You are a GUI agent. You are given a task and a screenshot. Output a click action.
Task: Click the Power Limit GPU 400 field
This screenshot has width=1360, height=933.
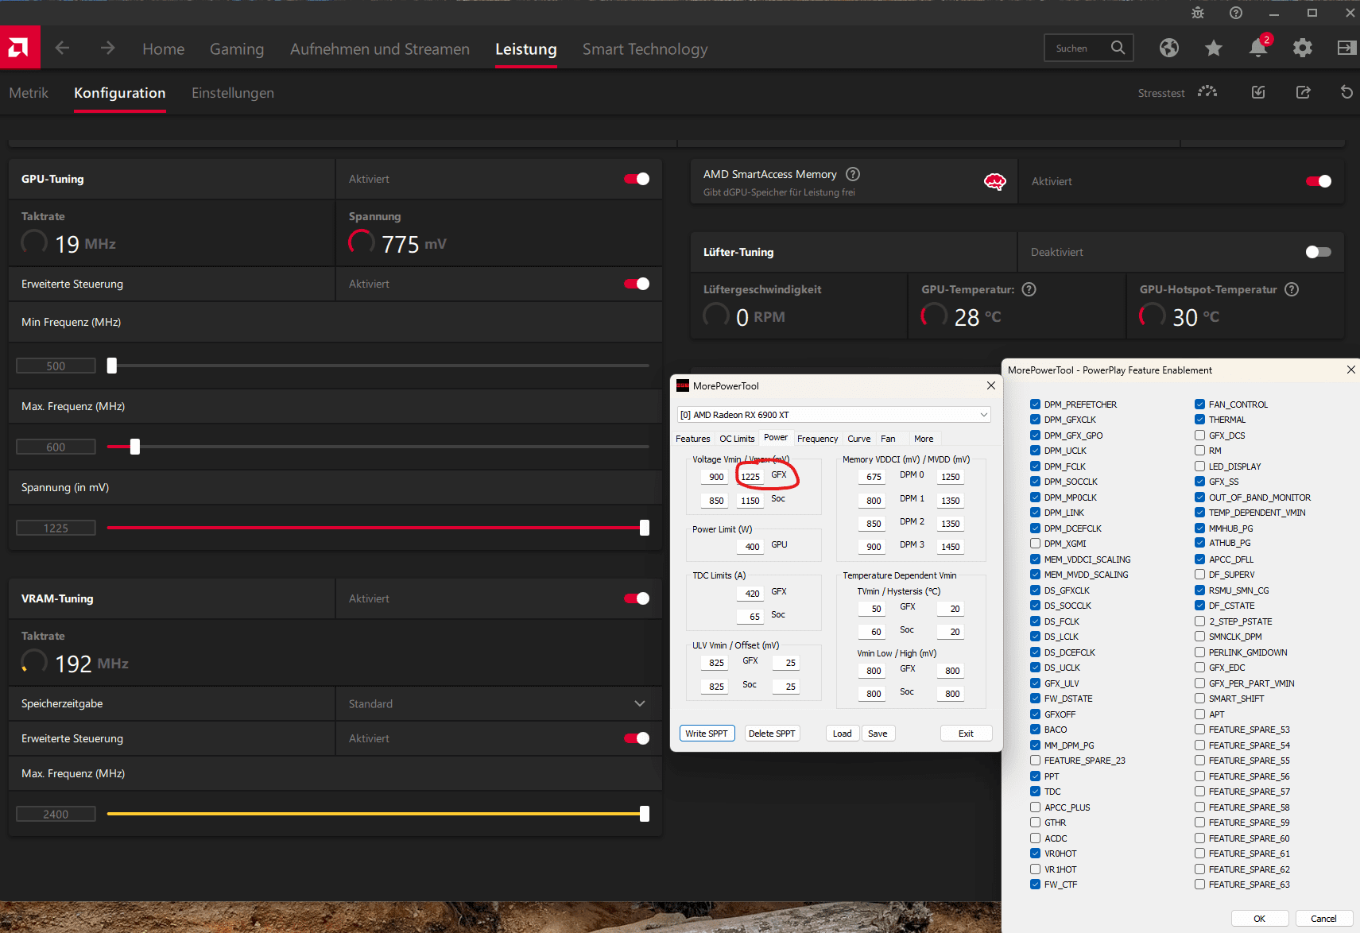[x=751, y=547]
